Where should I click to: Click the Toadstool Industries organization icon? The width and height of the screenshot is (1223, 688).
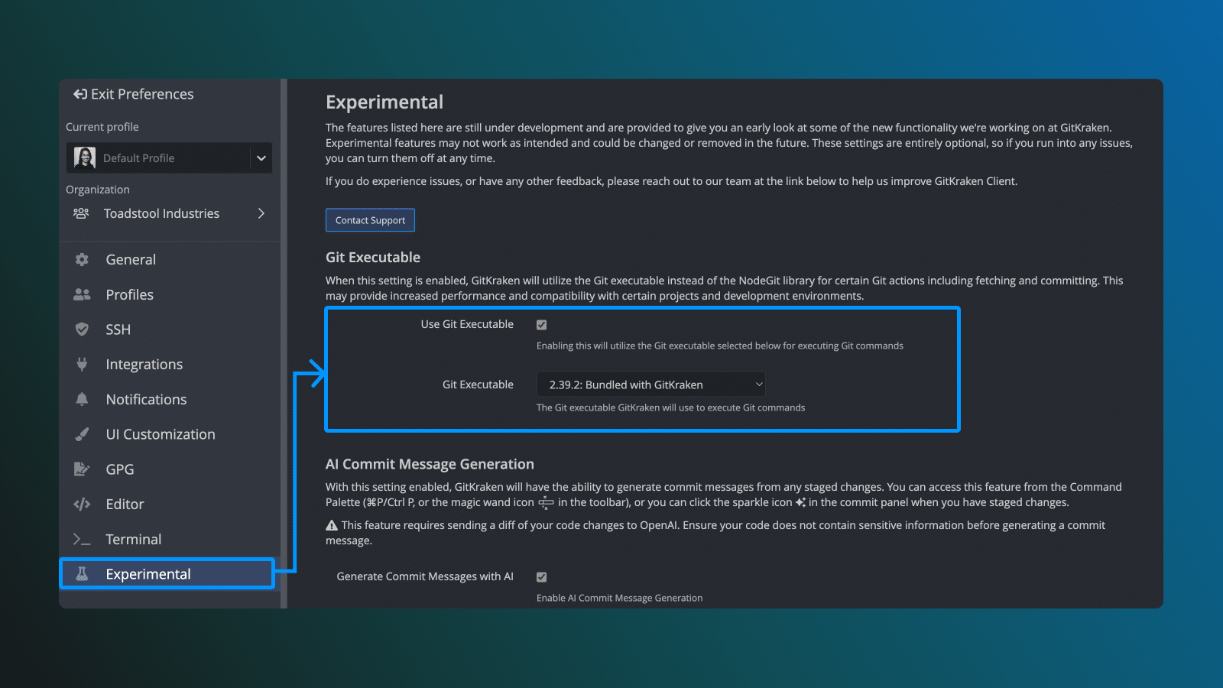81,213
